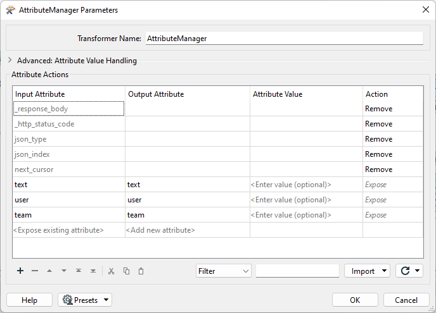Open the Import dropdown arrow
This screenshot has height=313, width=436.
point(384,271)
